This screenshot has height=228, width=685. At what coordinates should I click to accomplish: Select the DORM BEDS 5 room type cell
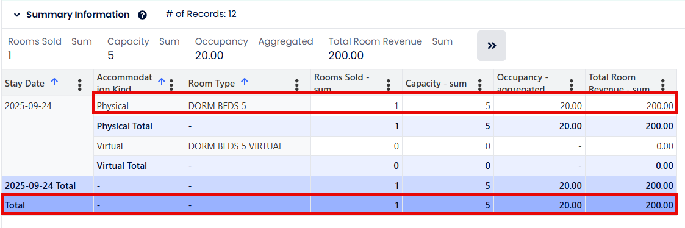[248, 105]
